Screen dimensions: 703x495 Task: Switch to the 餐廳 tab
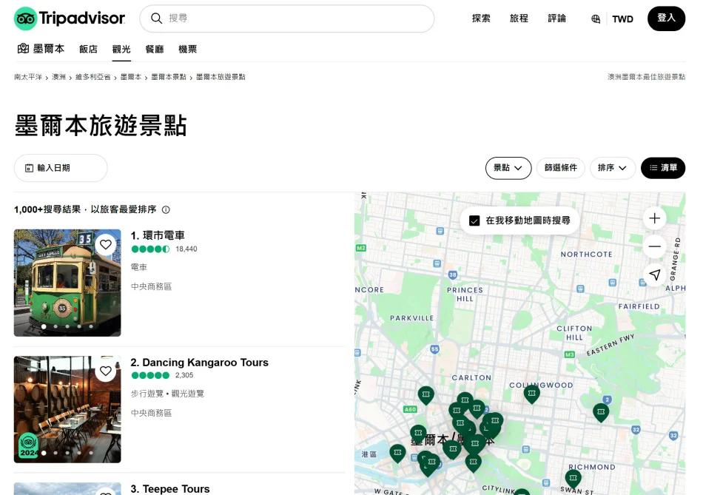[x=155, y=49]
